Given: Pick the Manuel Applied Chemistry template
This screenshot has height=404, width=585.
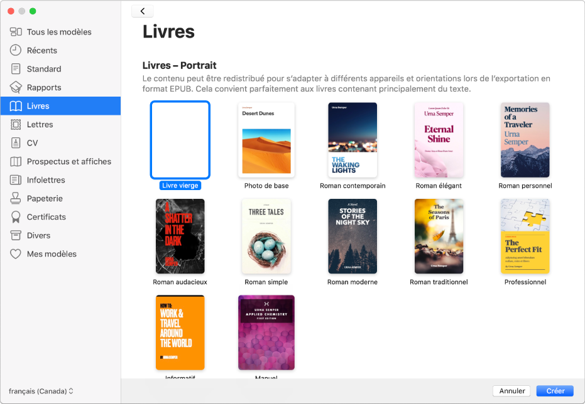Looking at the screenshot, I should [x=266, y=332].
